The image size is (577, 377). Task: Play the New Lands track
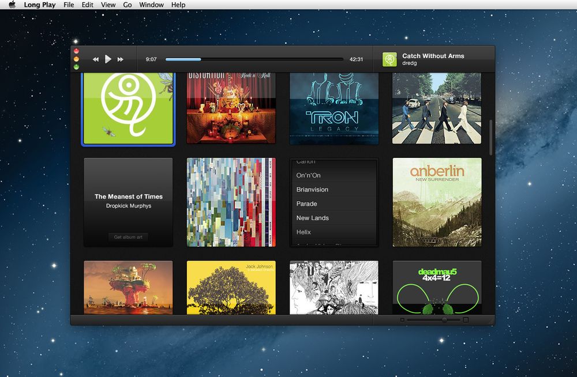coord(312,218)
